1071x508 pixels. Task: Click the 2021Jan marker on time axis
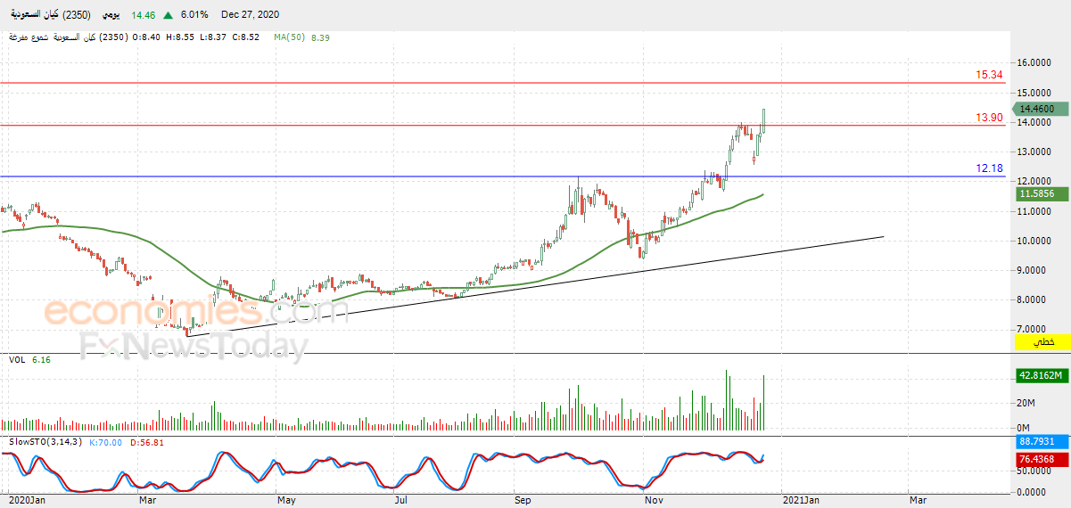point(799,501)
